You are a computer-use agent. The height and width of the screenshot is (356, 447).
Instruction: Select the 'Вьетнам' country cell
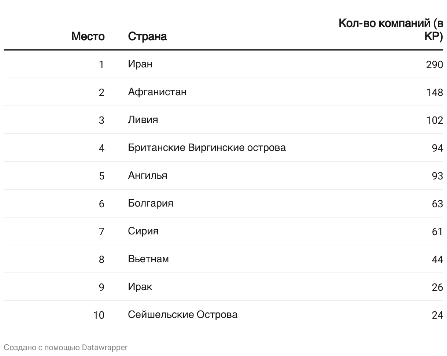pyautogui.click(x=148, y=259)
